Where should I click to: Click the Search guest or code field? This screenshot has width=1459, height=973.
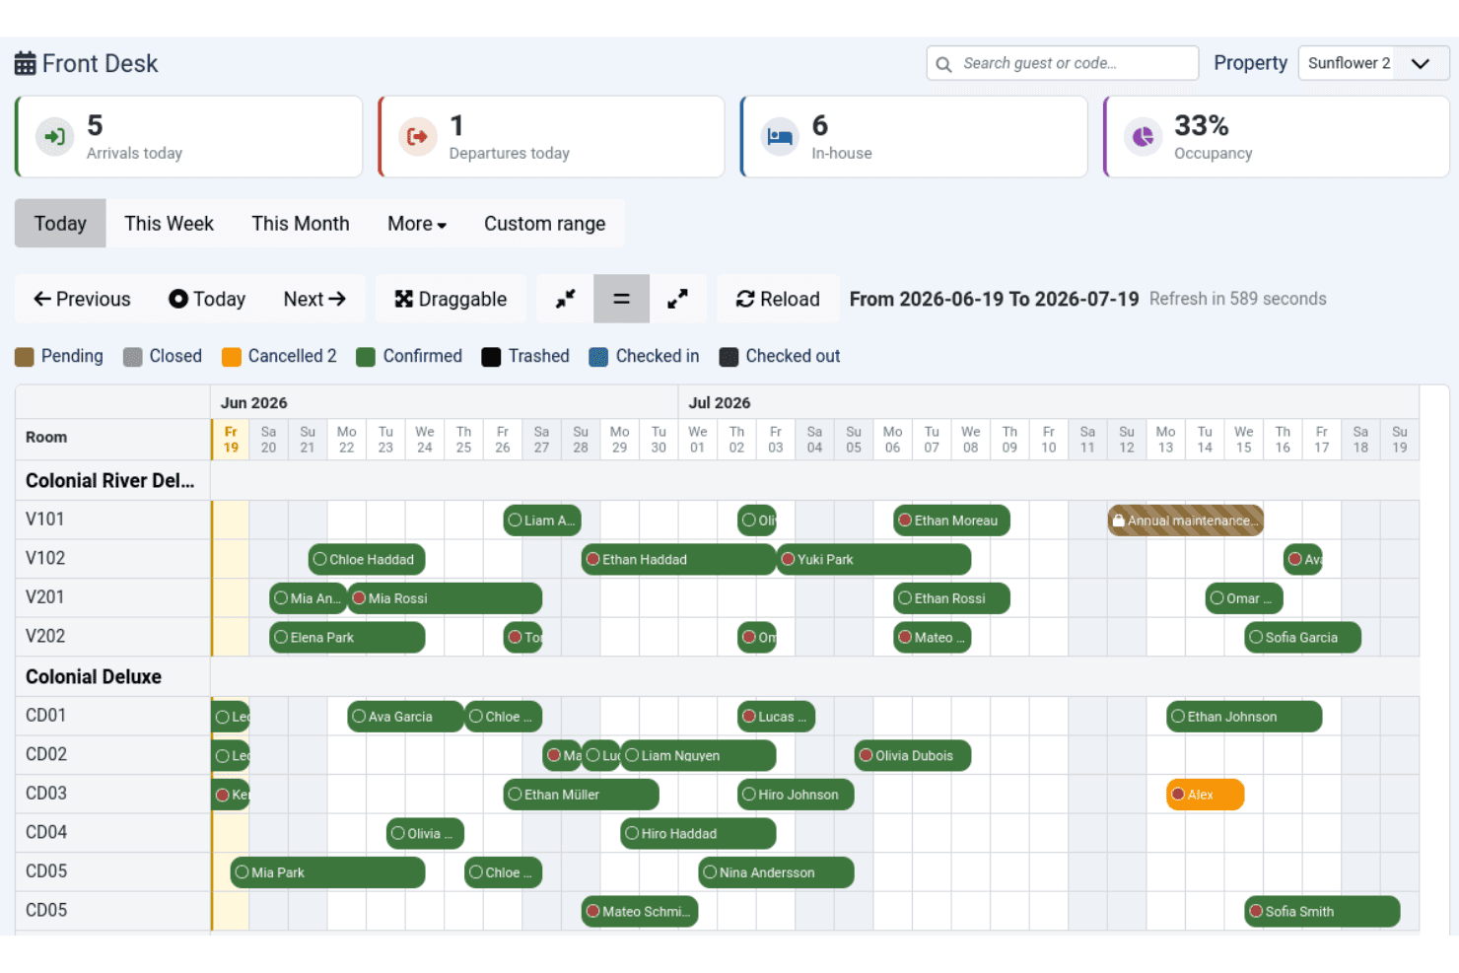coord(1063,63)
